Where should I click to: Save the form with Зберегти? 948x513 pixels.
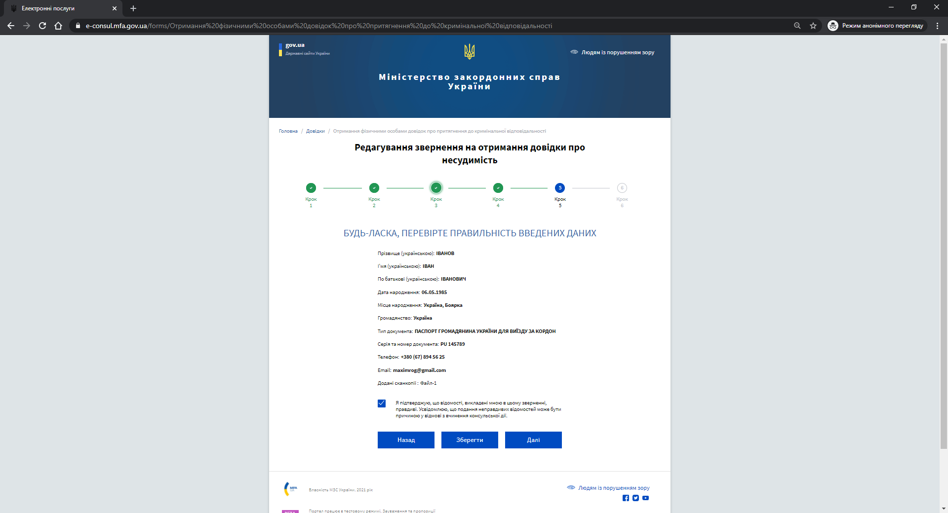point(470,440)
